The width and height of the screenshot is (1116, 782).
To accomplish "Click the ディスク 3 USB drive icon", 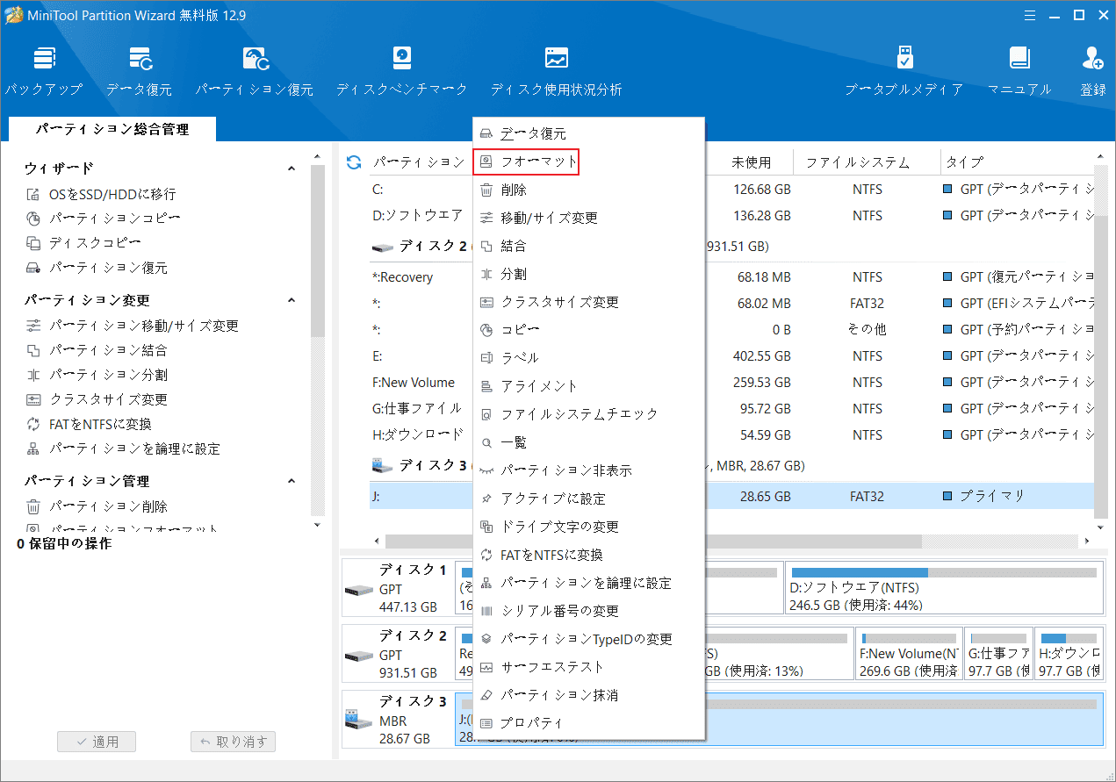I will click(x=359, y=720).
